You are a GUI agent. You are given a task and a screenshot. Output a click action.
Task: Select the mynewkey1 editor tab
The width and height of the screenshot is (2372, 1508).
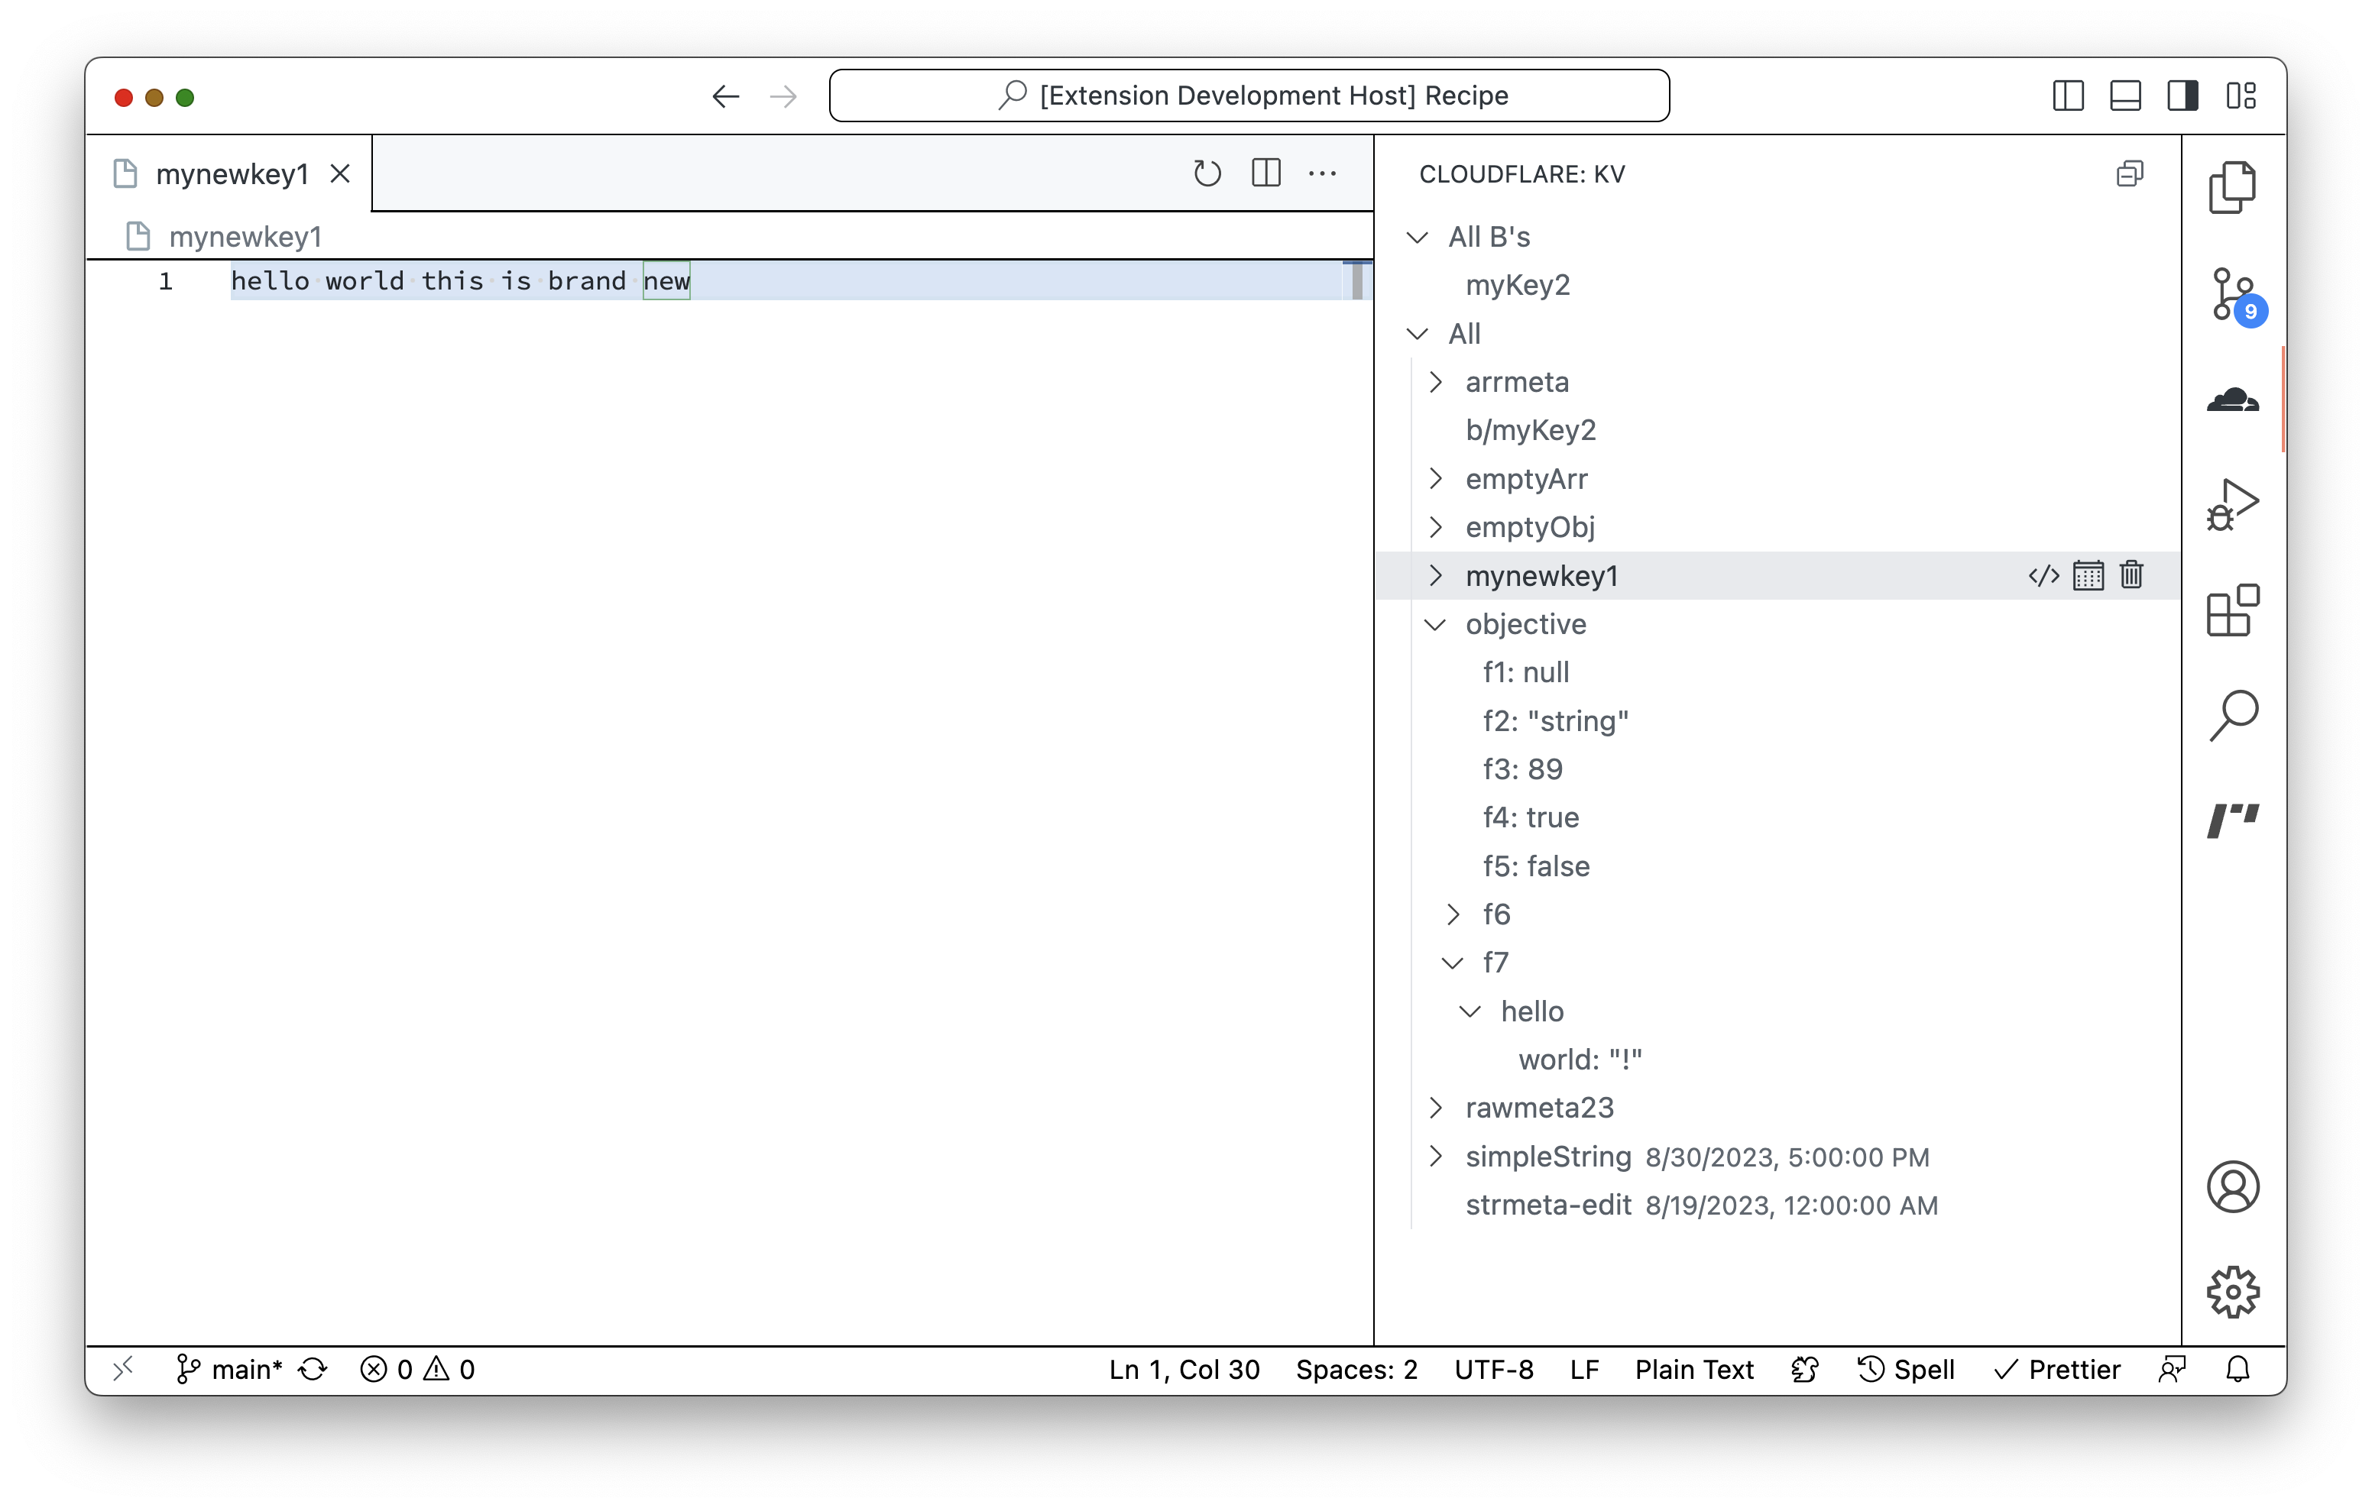click(234, 173)
